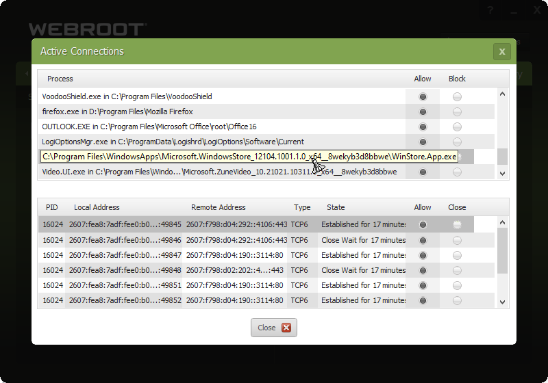548x383 pixels.
Task: Allow connection on local port 49848
Action: pos(423,270)
